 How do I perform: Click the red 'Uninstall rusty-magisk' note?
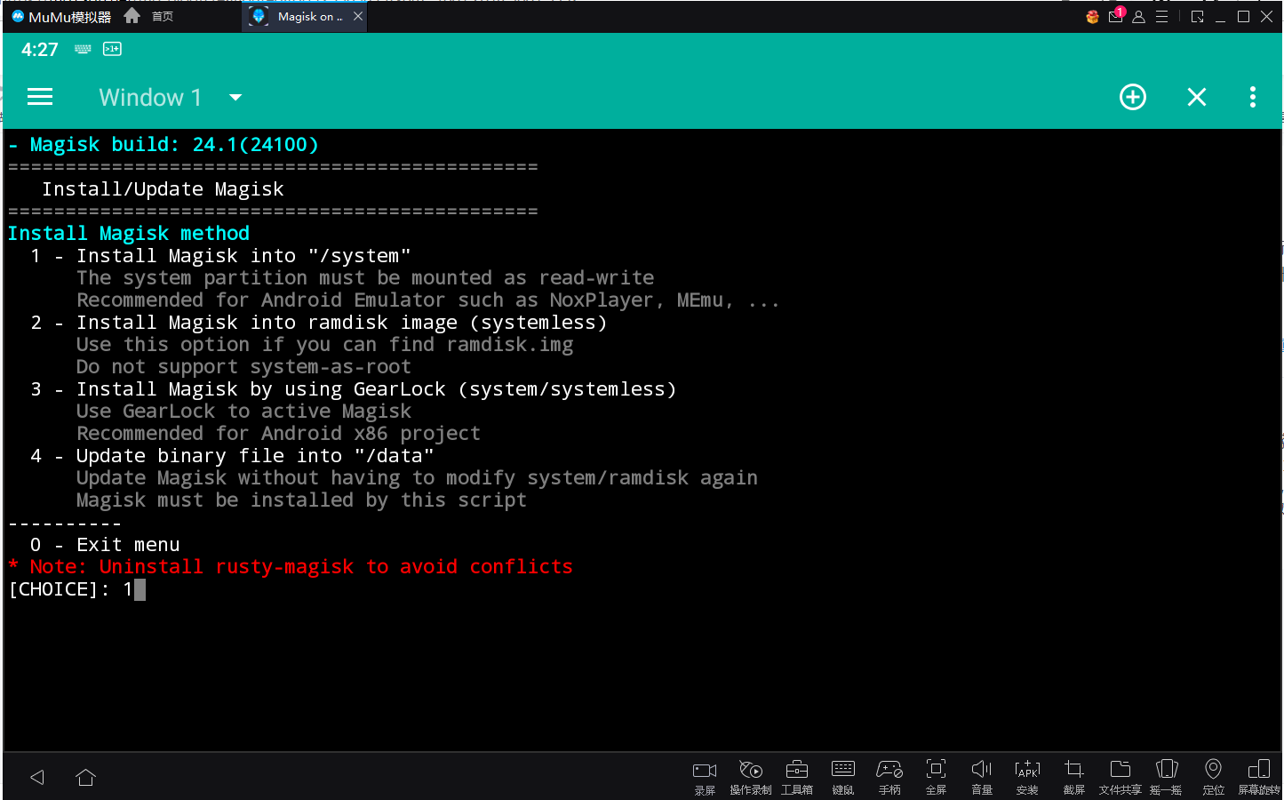coord(291,567)
